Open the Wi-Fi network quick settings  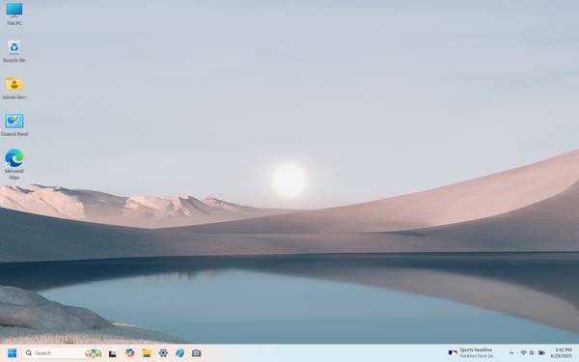tap(523, 353)
